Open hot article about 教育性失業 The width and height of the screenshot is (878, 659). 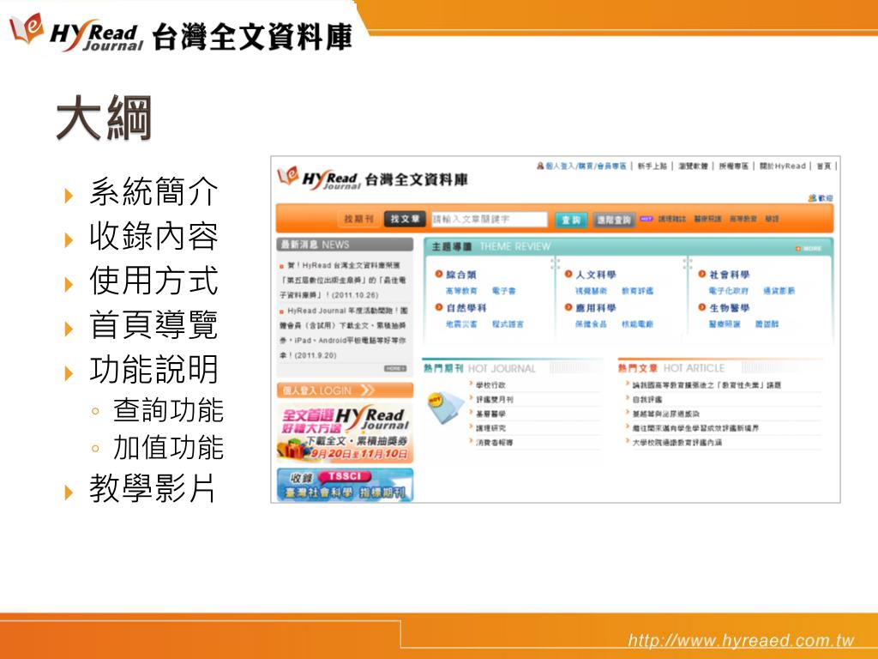pyautogui.click(x=707, y=385)
